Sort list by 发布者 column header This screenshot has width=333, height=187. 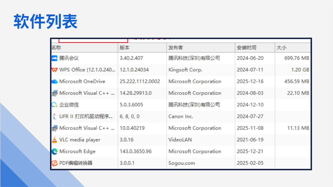[x=176, y=48]
